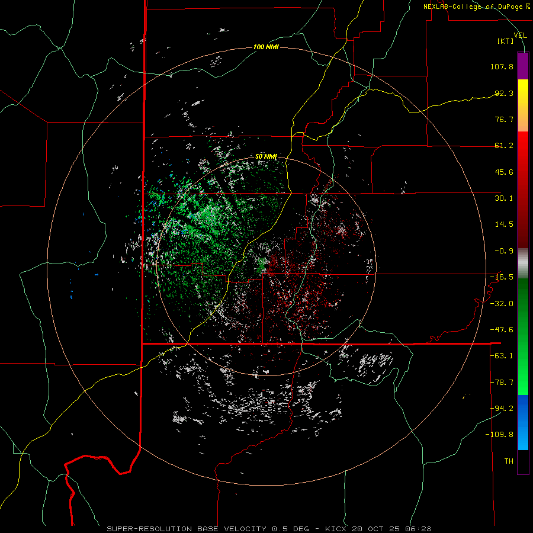This screenshot has height=533, width=533.
Task: Click the 14.5 legend value
Action: (x=504, y=224)
